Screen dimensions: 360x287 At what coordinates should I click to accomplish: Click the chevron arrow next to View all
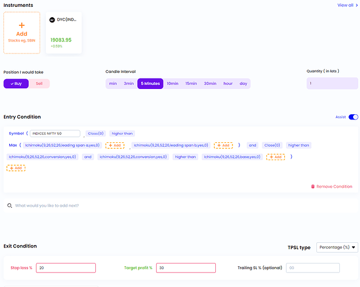pos(357,5)
